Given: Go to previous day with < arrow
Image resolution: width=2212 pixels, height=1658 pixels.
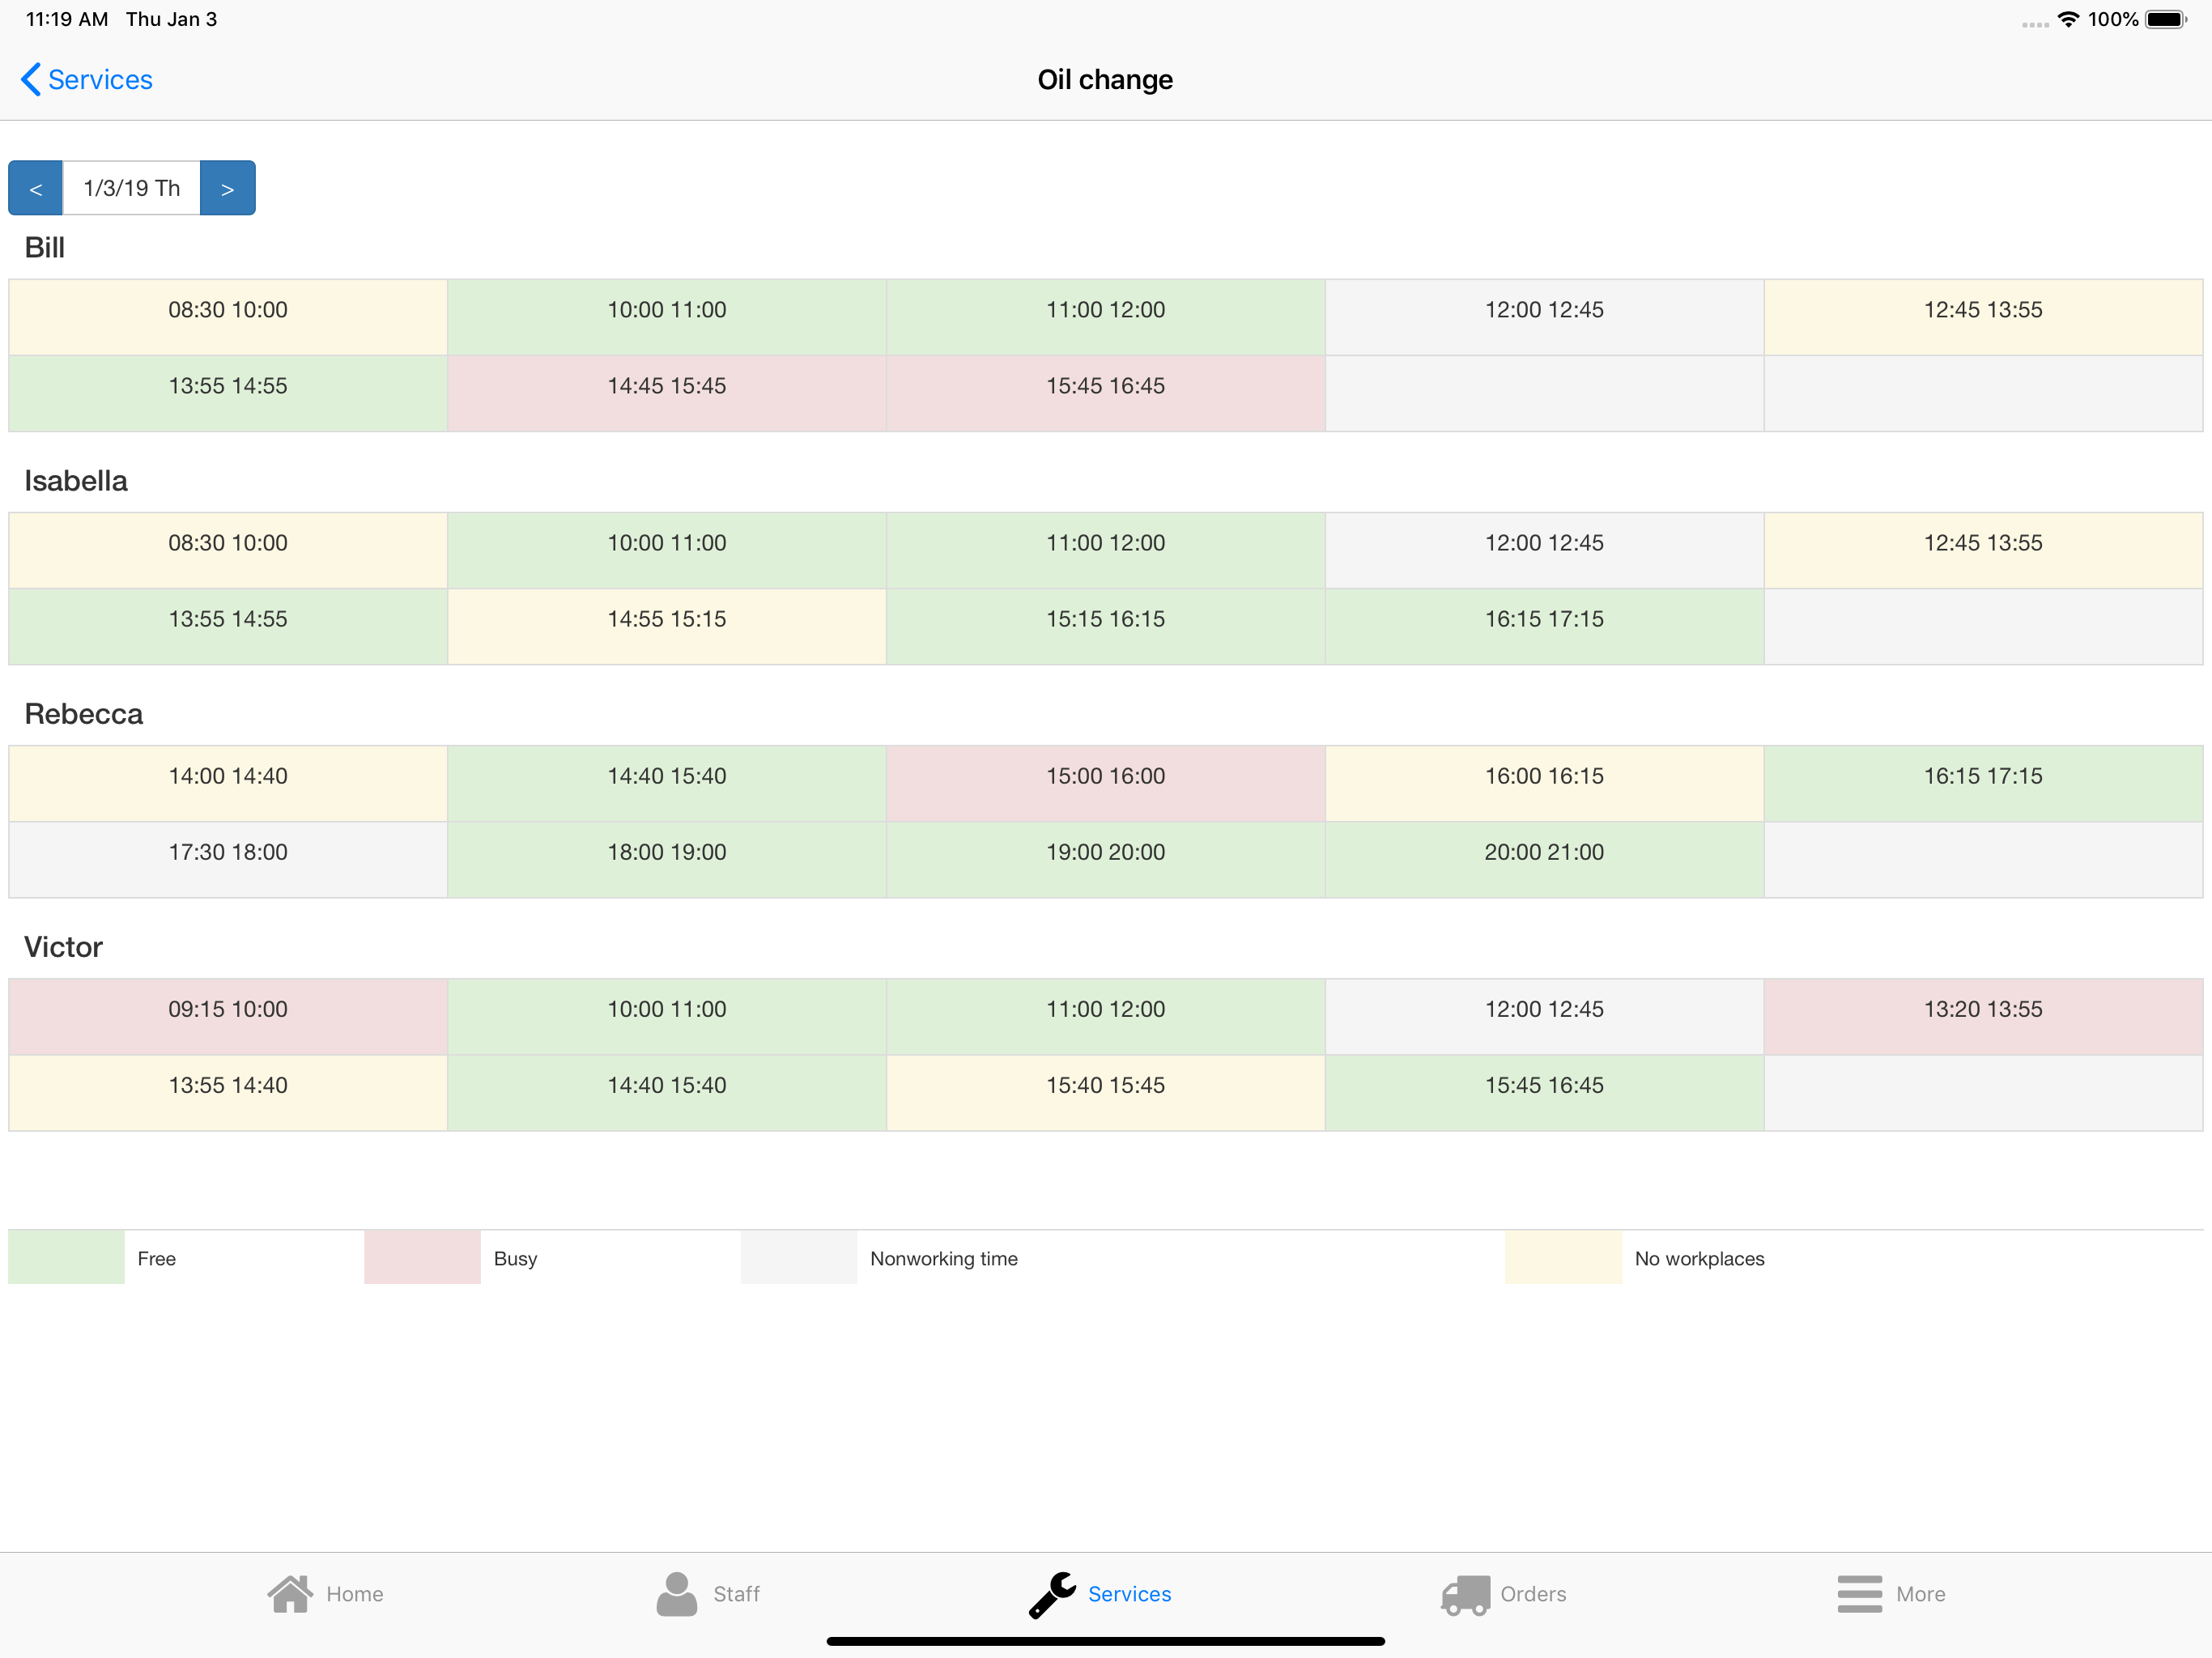Looking at the screenshot, I should pyautogui.click(x=36, y=188).
